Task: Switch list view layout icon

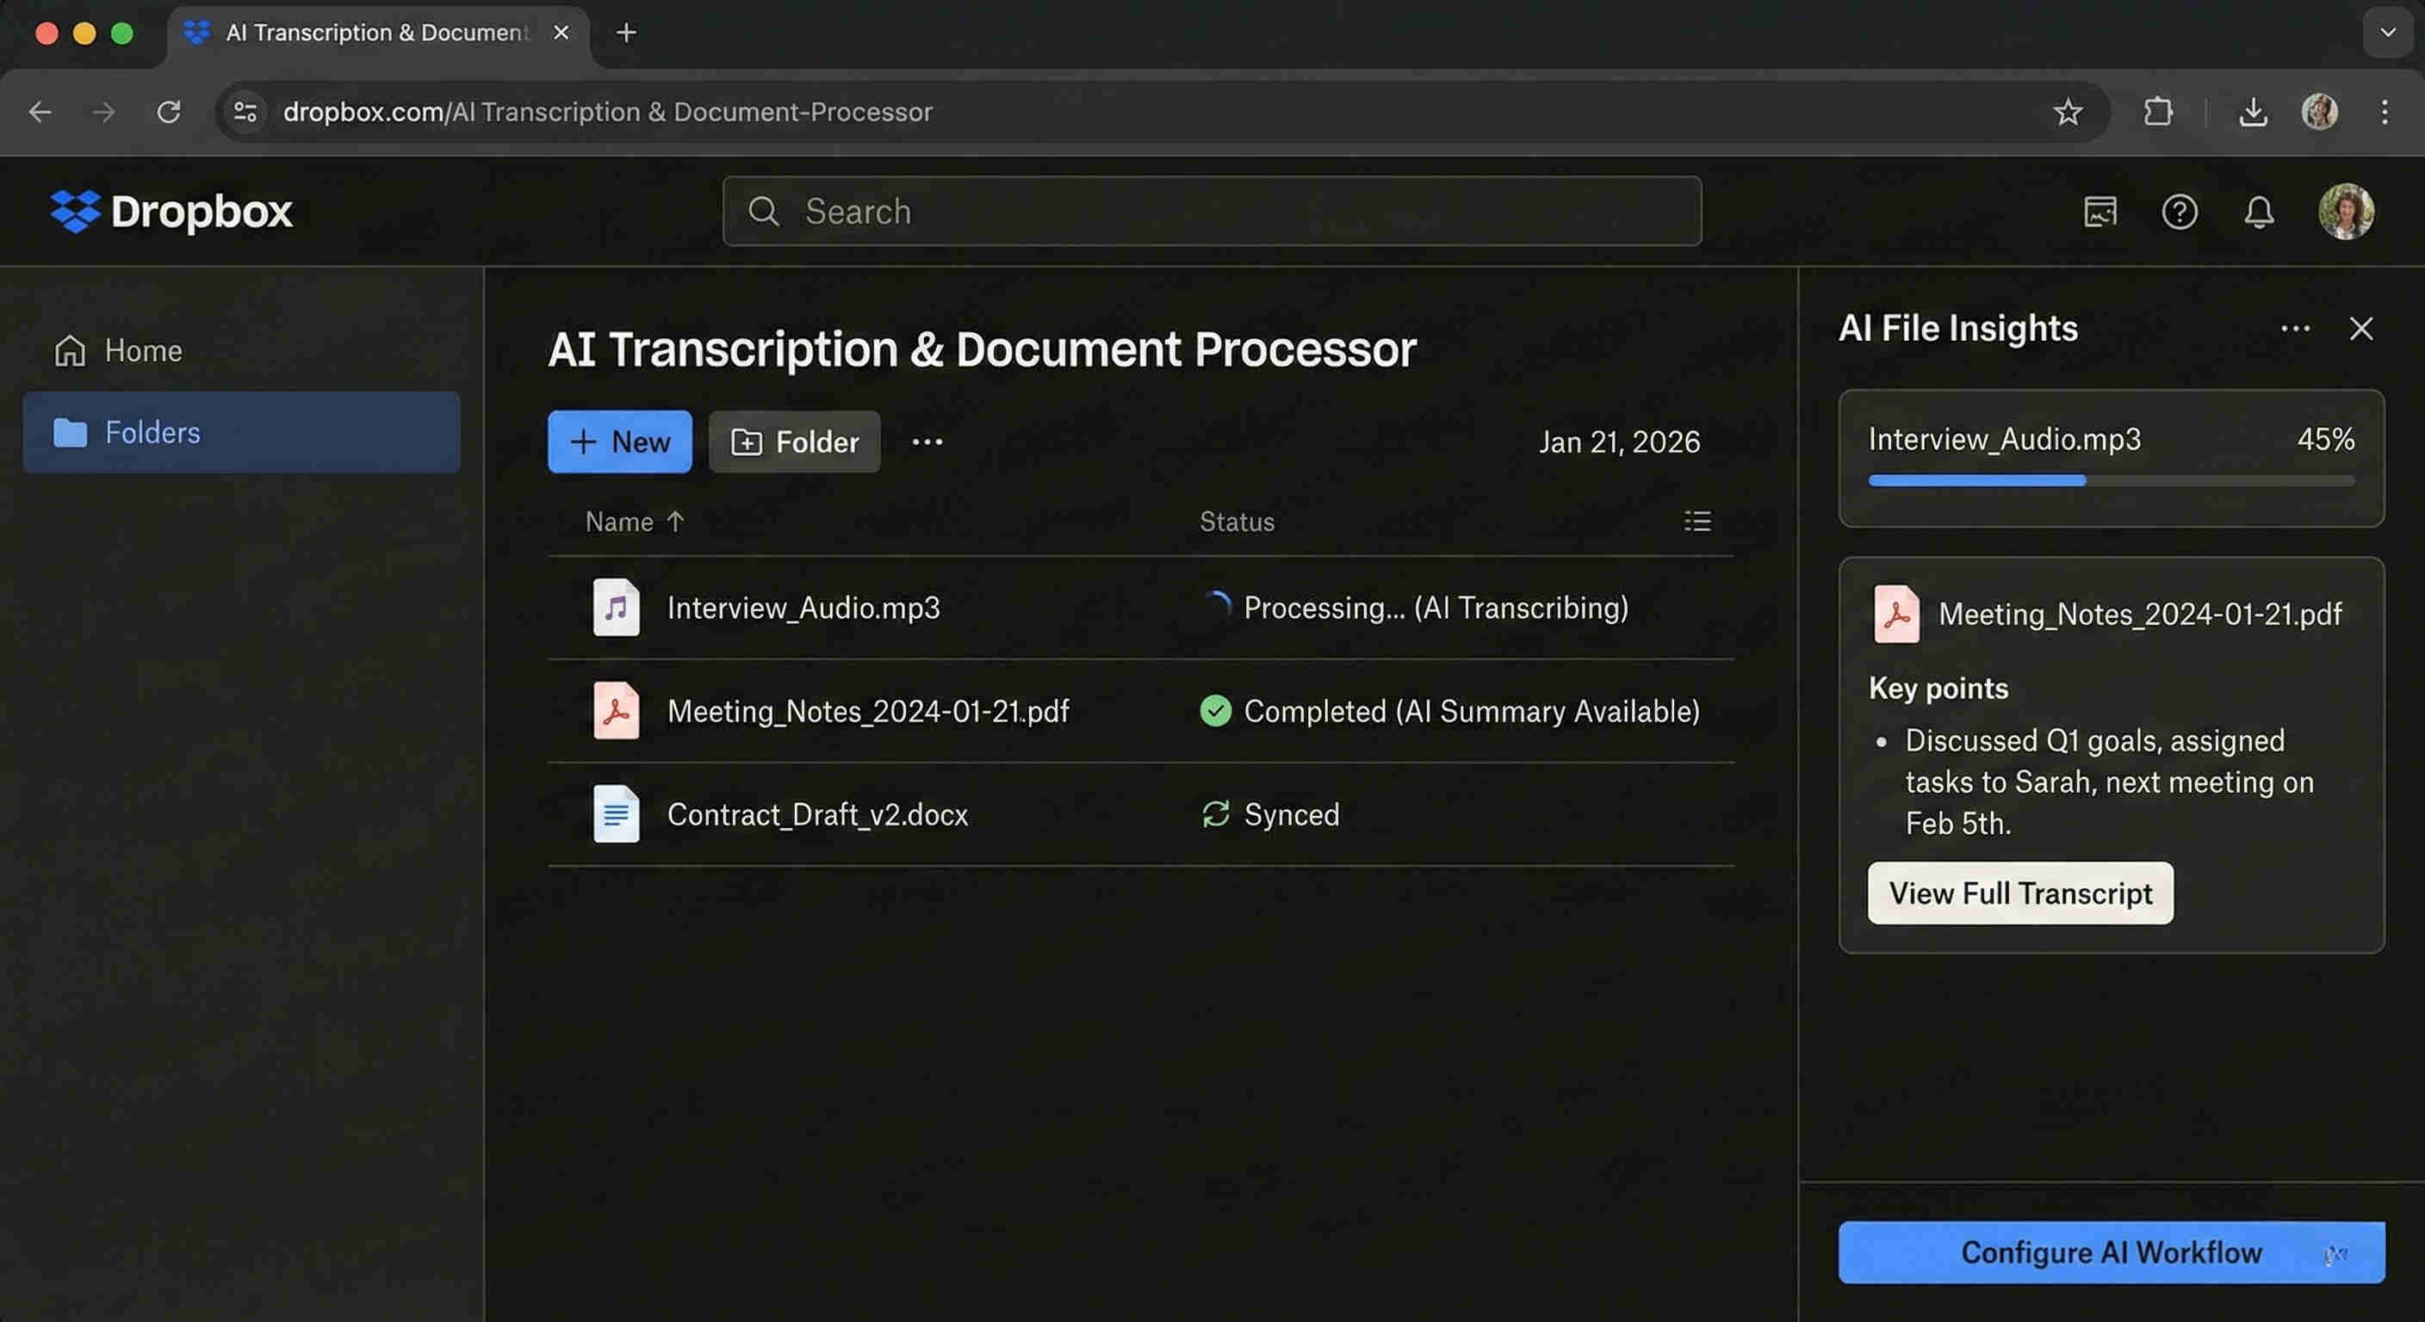Action: pos(1697,522)
